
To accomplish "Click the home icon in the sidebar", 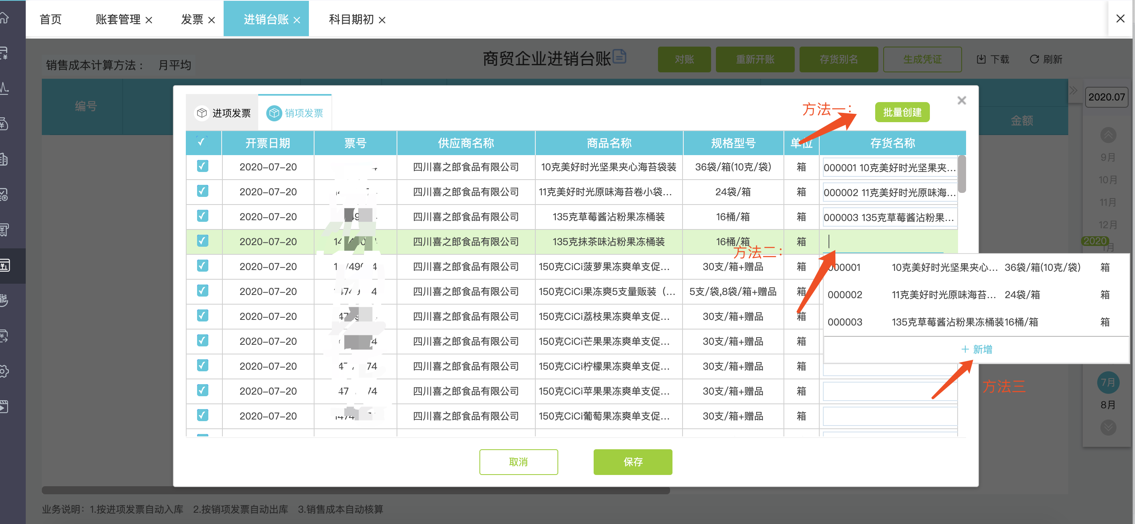I will [4, 18].
